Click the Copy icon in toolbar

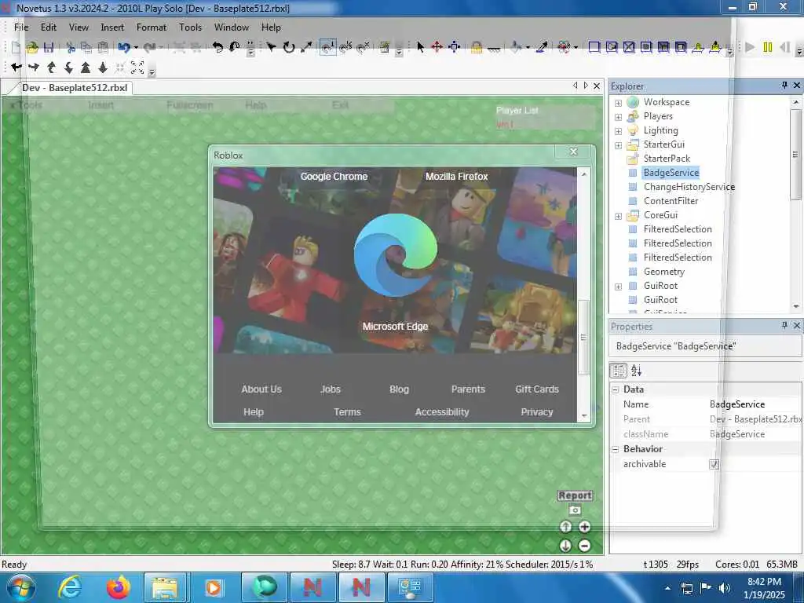[x=86, y=48]
